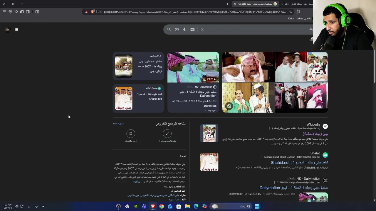Open Shahid.net الموسم 1 result title
This screenshot has height=211, width=376.
click(x=299, y=162)
